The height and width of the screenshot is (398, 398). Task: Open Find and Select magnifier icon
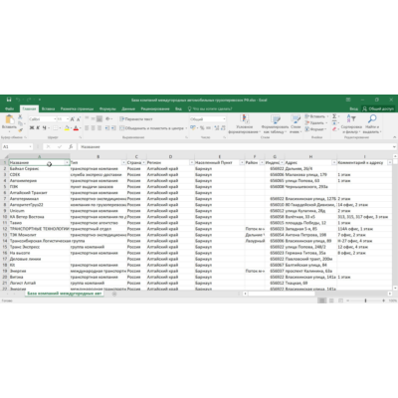coord(372,124)
